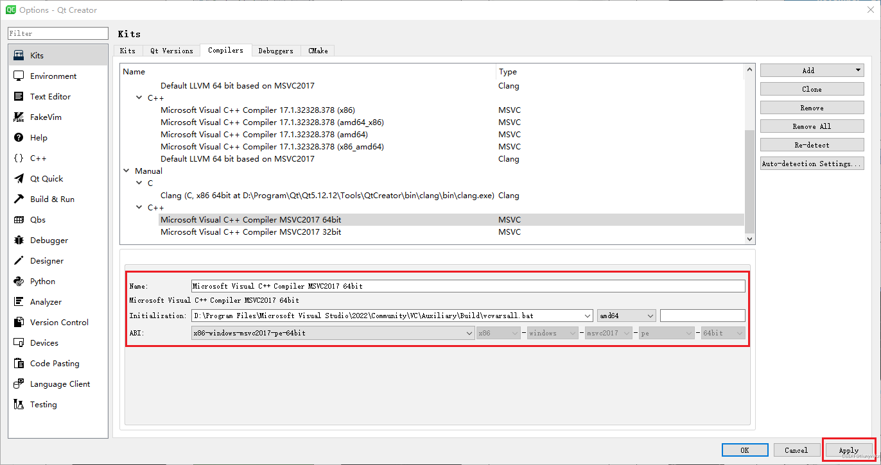Open the Add compiler dropdown button

(x=812, y=71)
